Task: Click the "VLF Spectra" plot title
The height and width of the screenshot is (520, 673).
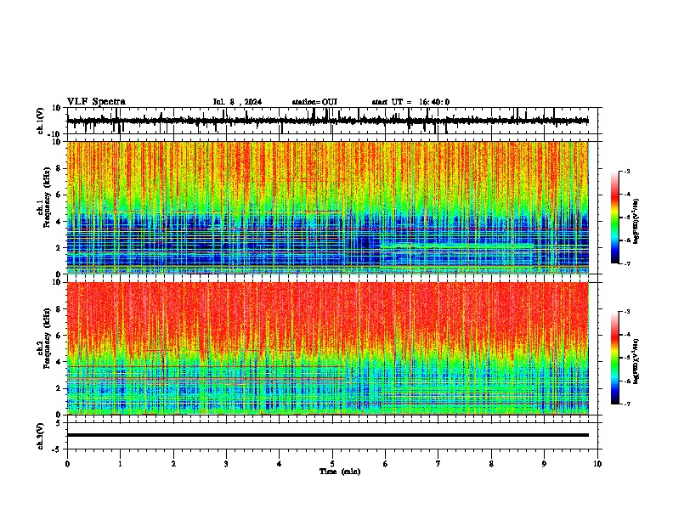Action: point(96,102)
